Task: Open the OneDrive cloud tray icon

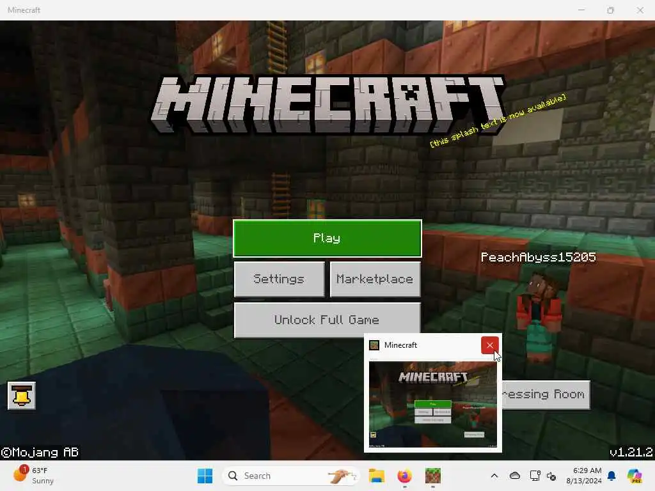Action: 515,476
